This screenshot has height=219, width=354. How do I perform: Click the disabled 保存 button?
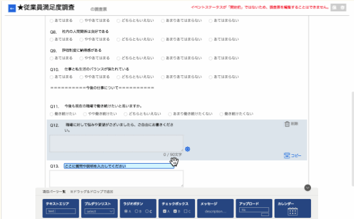338,8
